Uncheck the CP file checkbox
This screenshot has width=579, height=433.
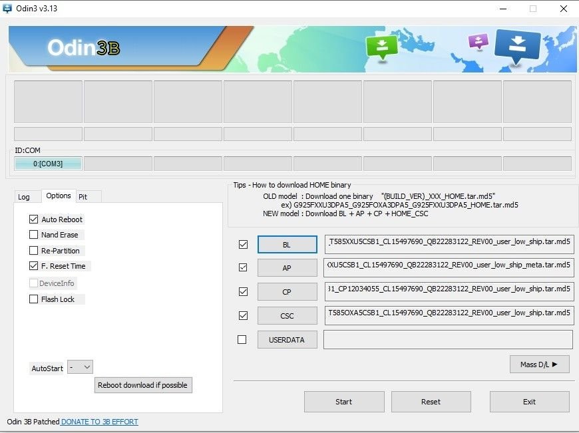pos(243,291)
